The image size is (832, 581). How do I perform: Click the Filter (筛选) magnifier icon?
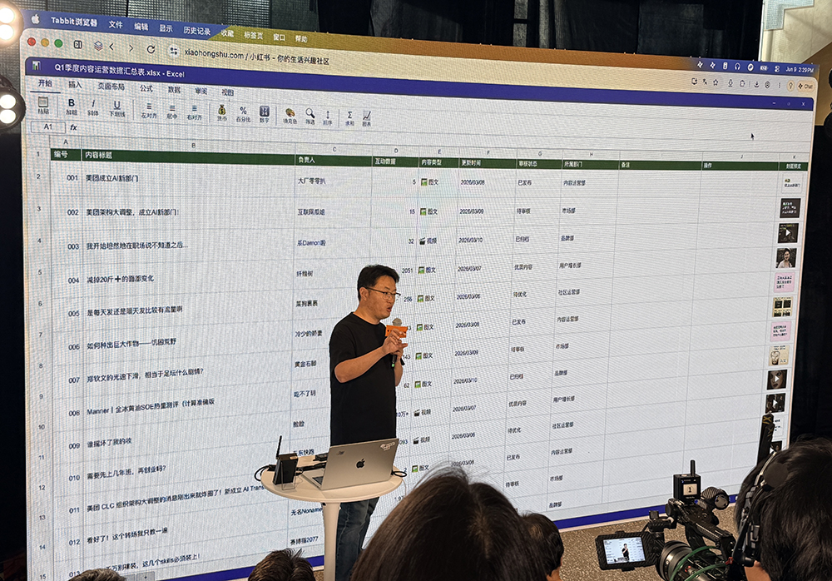[x=310, y=117]
